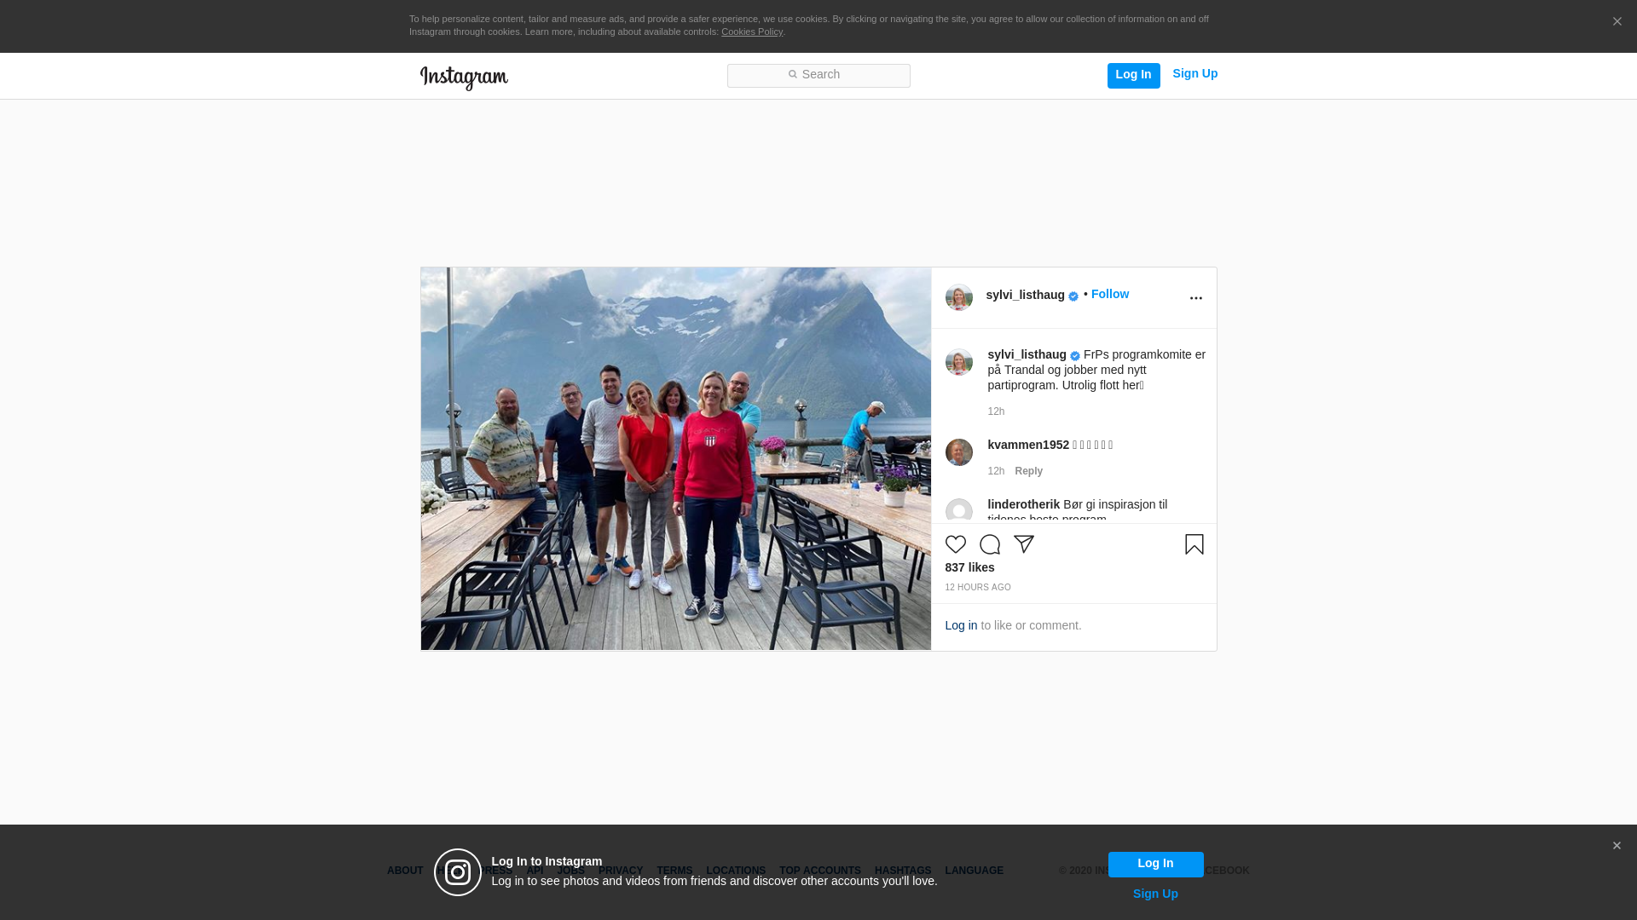Open sylvi_listhaug avatar beside the caption
The height and width of the screenshot is (920, 1637).
(x=959, y=362)
